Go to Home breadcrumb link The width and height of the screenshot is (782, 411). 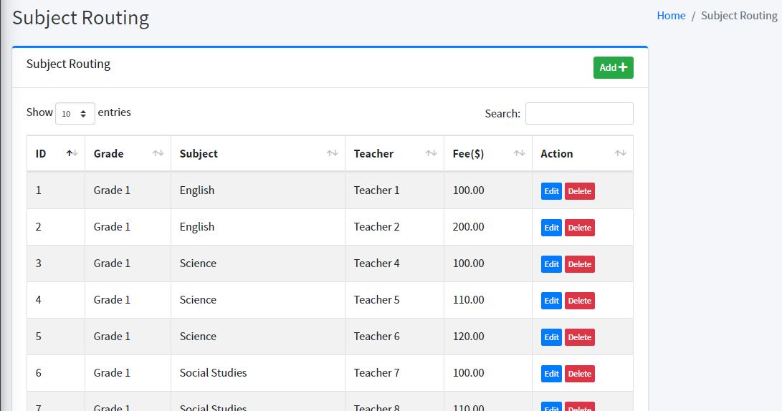pyautogui.click(x=671, y=16)
